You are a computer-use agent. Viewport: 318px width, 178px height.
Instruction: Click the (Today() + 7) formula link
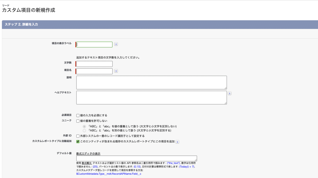click(x=187, y=167)
